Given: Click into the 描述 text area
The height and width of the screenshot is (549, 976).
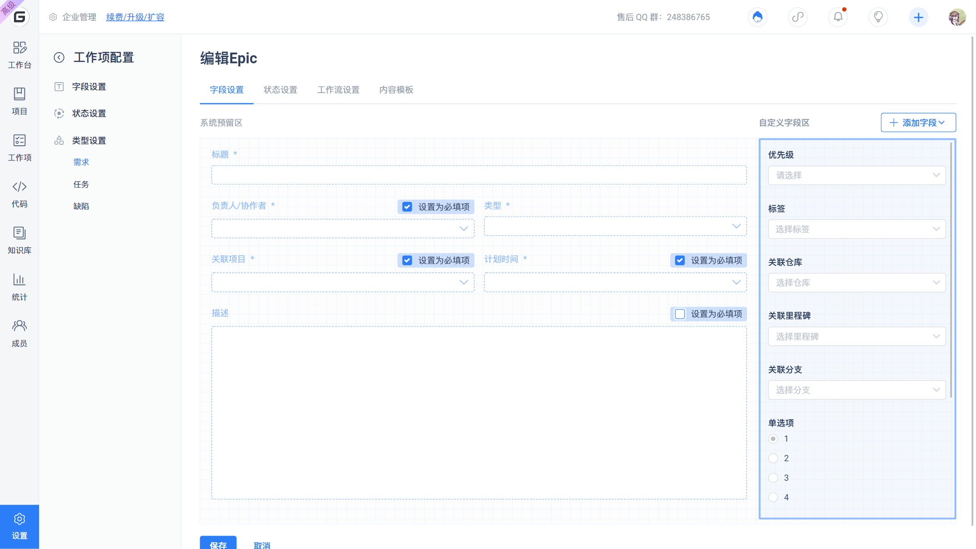Looking at the screenshot, I should 479,413.
